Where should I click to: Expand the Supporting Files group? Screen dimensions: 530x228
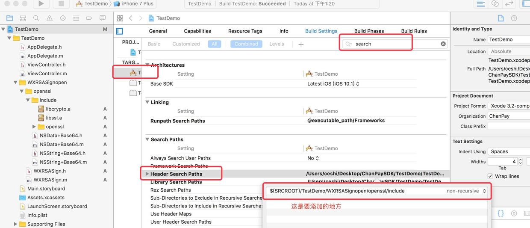pyautogui.click(x=15, y=224)
